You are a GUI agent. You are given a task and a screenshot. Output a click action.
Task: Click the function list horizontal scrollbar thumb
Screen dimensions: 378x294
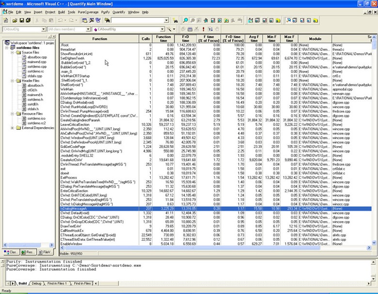tap(192, 248)
